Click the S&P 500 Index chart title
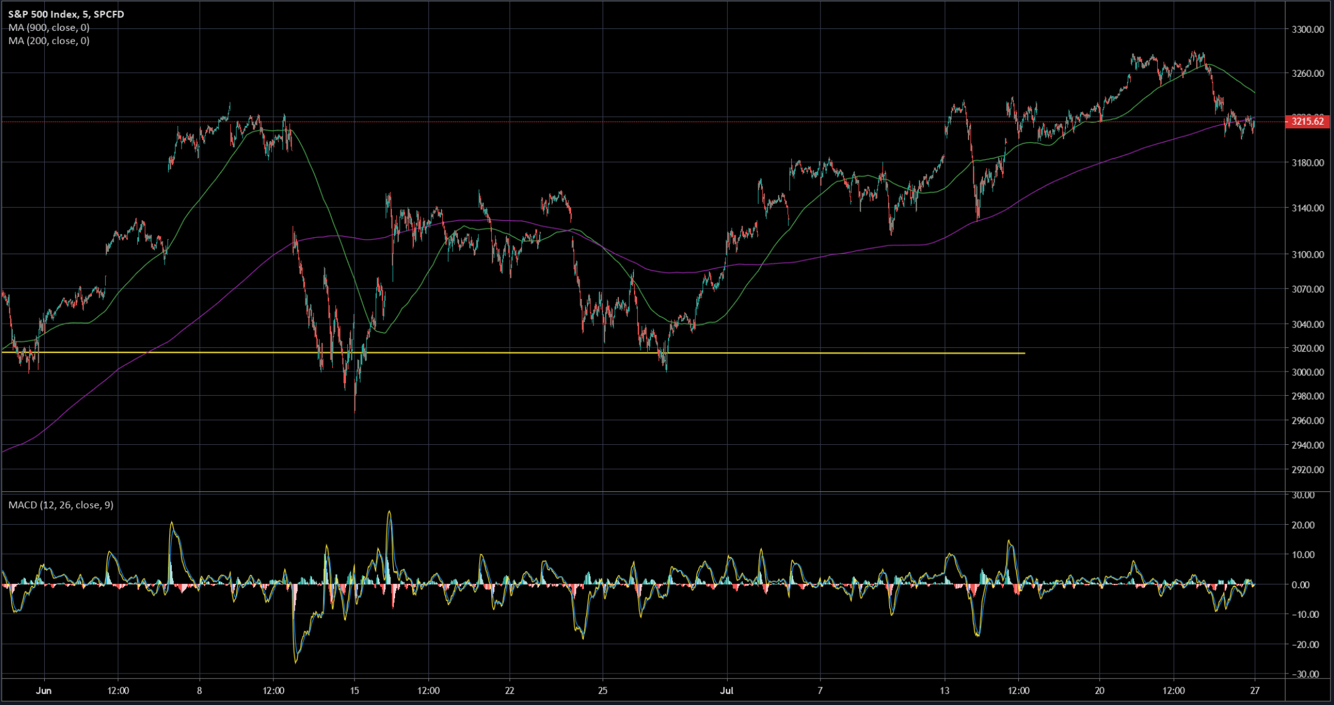Viewport: 1334px width, 705px height. (x=67, y=14)
